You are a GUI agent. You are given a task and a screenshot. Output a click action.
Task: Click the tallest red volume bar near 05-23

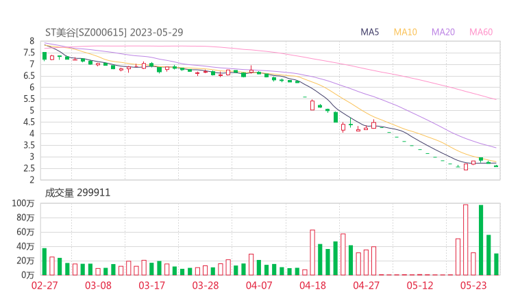(466, 240)
